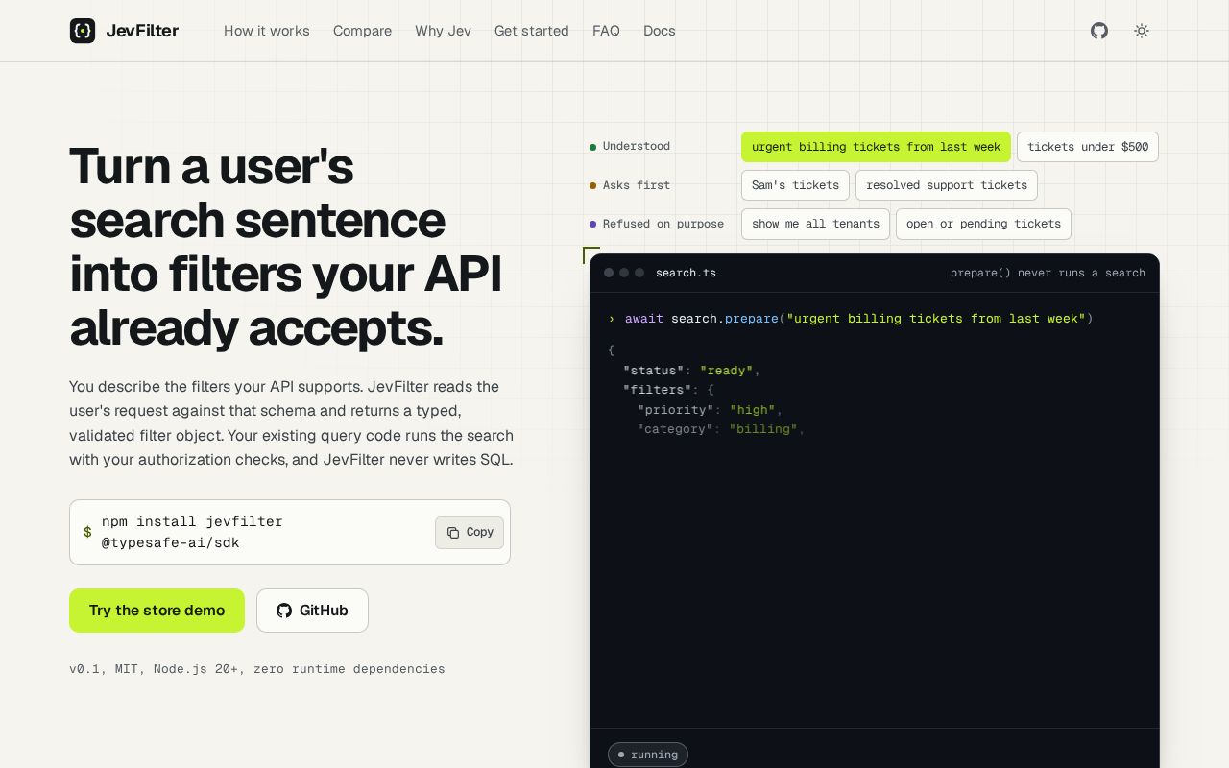Viewport: 1229px width, 768px height.
Task: Open the Docs nav link
Action: (x=660, y=31)
